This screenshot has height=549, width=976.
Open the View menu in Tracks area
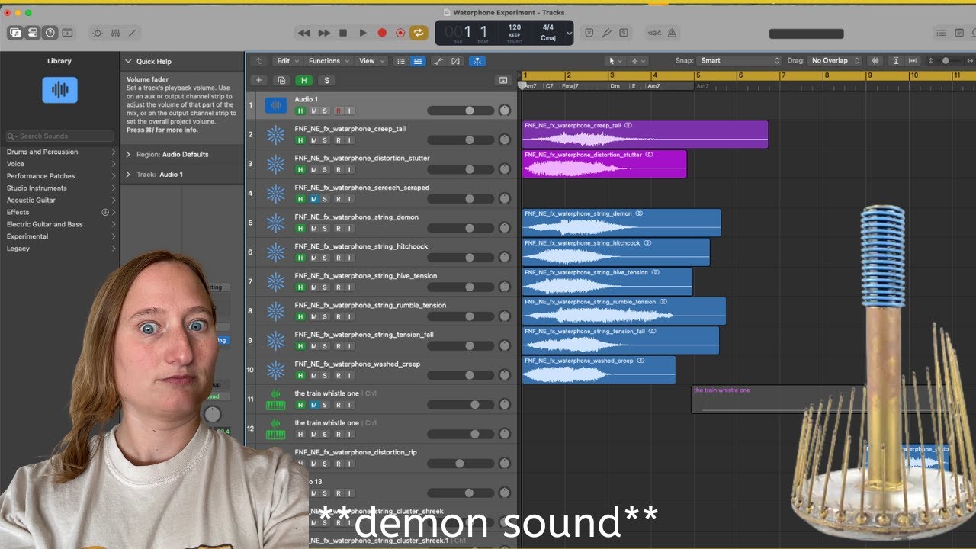click(371, 61)
